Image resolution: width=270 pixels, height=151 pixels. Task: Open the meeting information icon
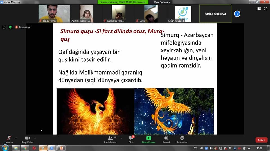point(4,27)
